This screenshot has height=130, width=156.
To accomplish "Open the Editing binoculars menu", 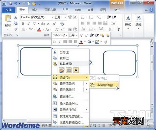I will click(138, 22).
